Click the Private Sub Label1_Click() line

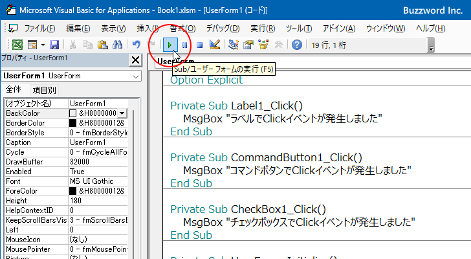tap(236, 106)
